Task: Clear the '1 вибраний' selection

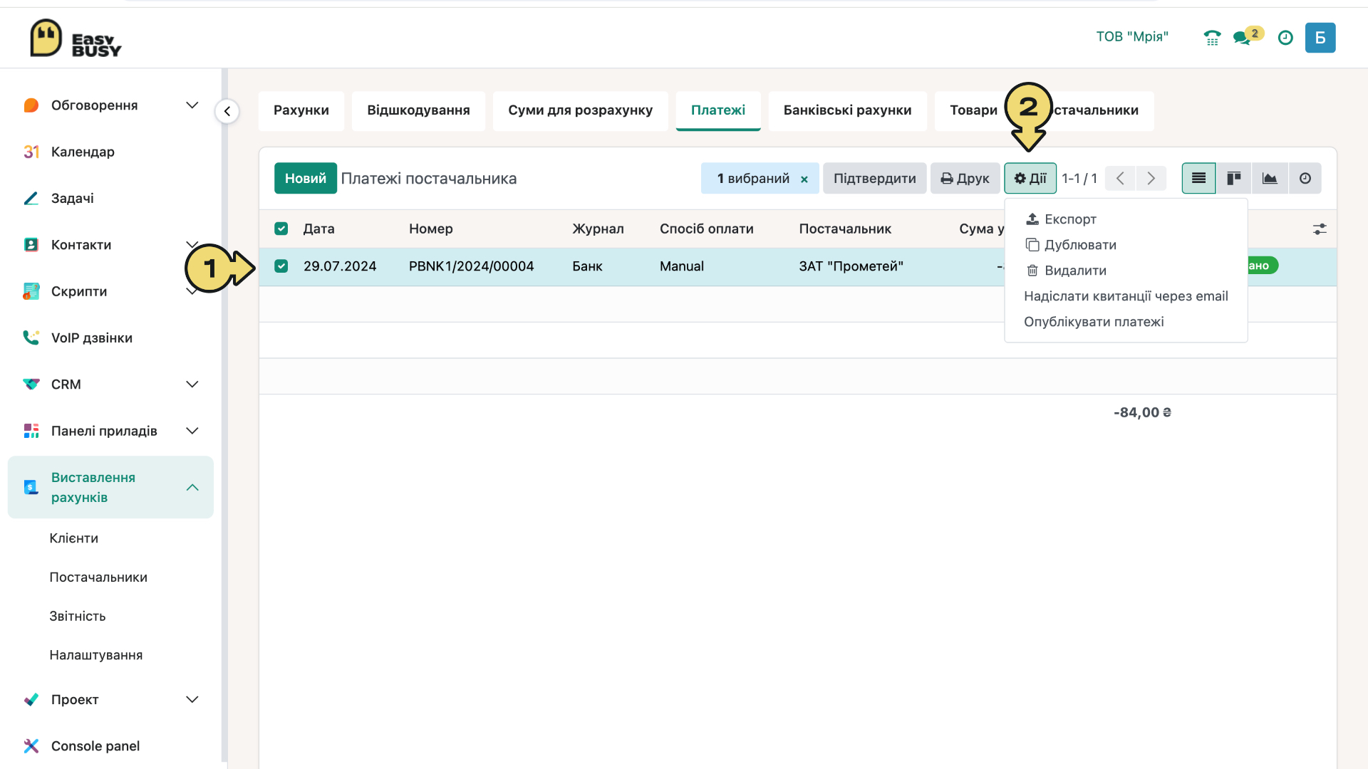Action: point(804,179)
